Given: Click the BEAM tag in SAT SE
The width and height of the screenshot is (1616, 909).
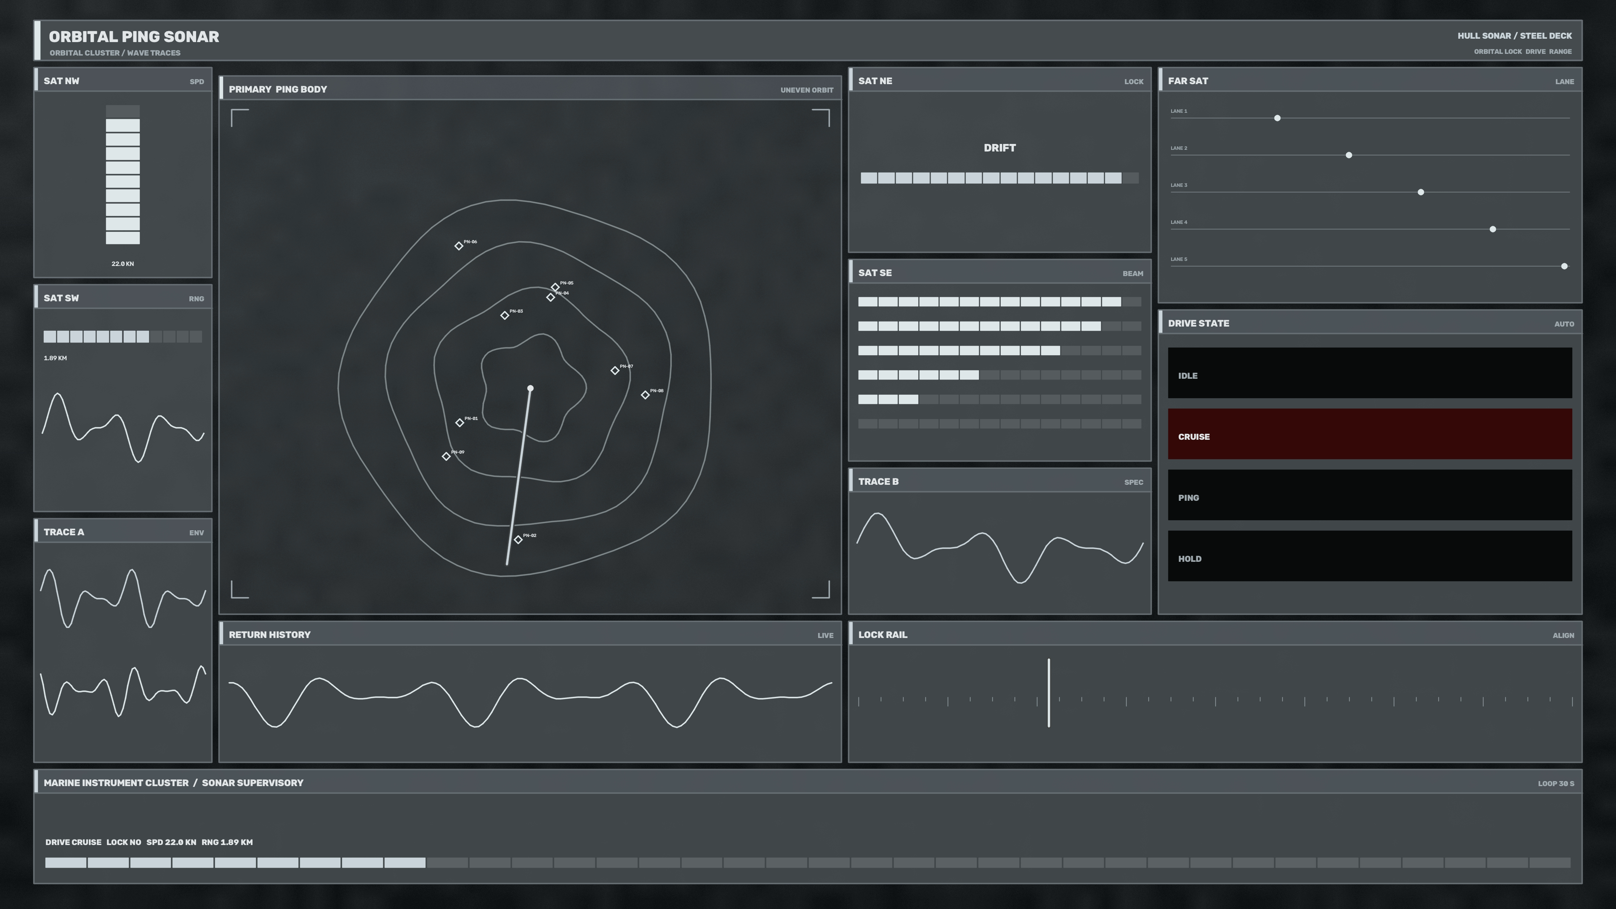Looking at the screenshot, I should coord(1133,274).
